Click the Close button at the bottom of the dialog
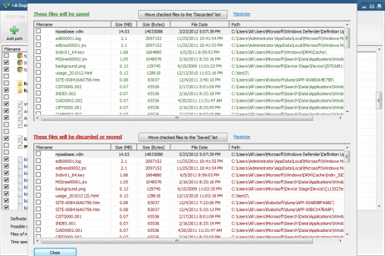The height and width of the screenshot is (256, 385). tap(55, 252)
